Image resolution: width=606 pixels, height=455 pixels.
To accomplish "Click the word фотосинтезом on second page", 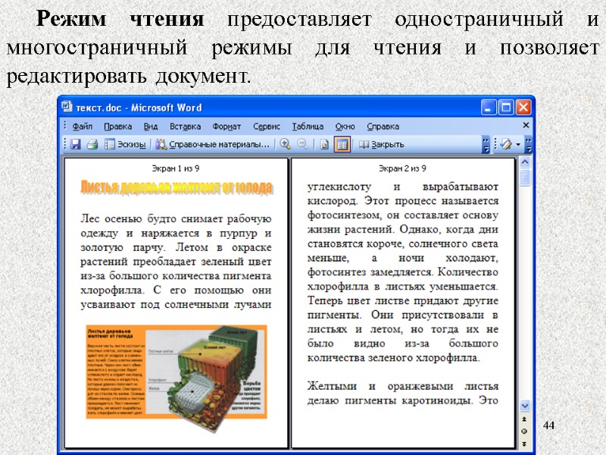I will pos(343,215).
